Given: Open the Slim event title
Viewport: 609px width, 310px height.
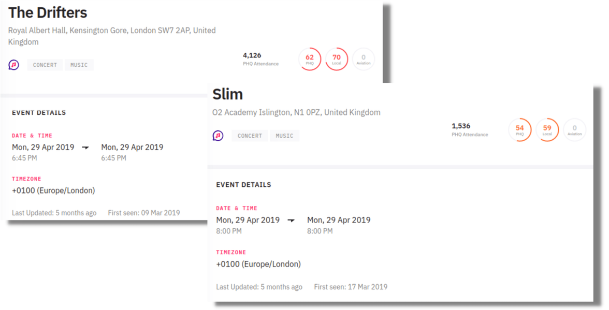Looking at the screenshot, I should click(x=228, y=94).
